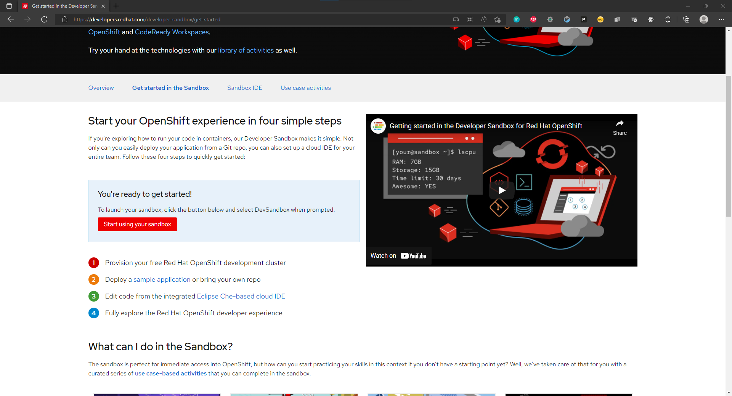Click the page vertical scrollbar thumb

[x=729, y=146]
